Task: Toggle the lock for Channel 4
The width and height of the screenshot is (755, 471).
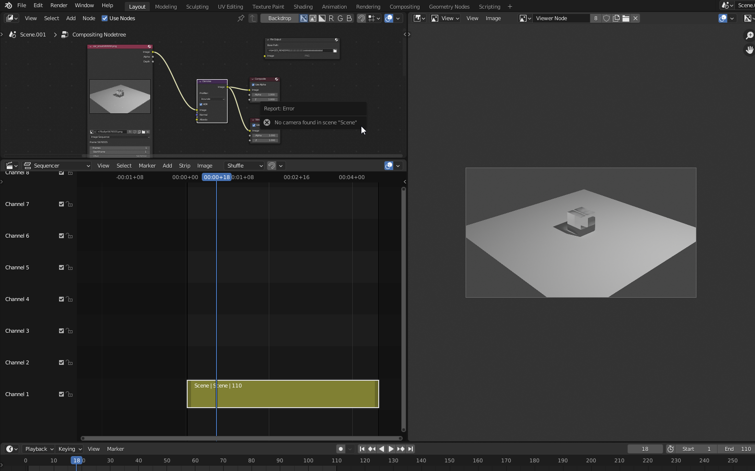Action: [x=70, y=299]
